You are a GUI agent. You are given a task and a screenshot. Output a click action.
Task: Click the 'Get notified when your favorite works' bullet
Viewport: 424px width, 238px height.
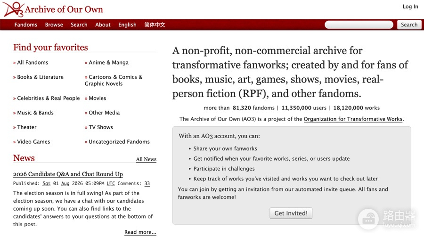click(271, 158)
